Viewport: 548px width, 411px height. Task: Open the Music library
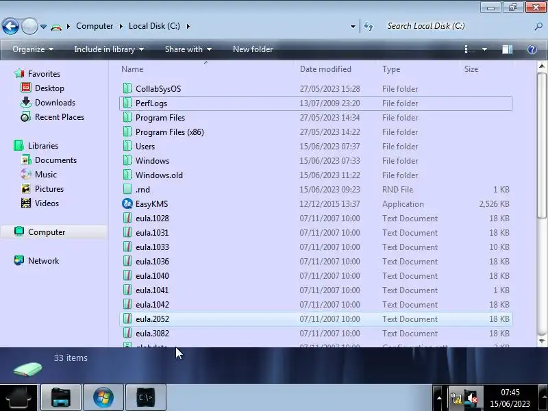(x=39, y=175)
